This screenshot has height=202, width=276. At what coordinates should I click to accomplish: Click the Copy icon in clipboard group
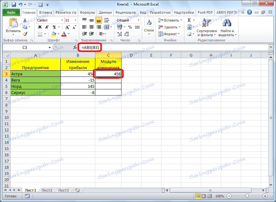click(x=25, y=27)
